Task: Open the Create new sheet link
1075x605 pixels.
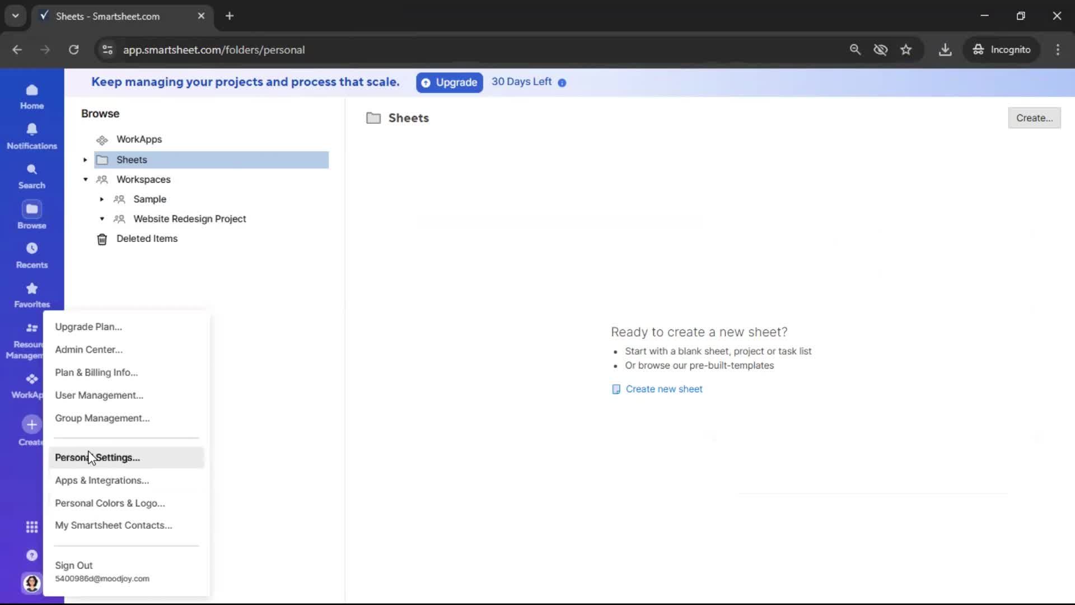Action: point(664,389)
